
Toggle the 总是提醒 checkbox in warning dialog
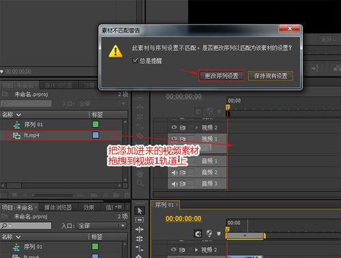point(135,61)
